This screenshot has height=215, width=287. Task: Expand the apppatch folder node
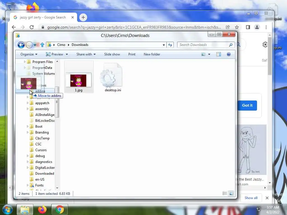[x=28, y=103]
